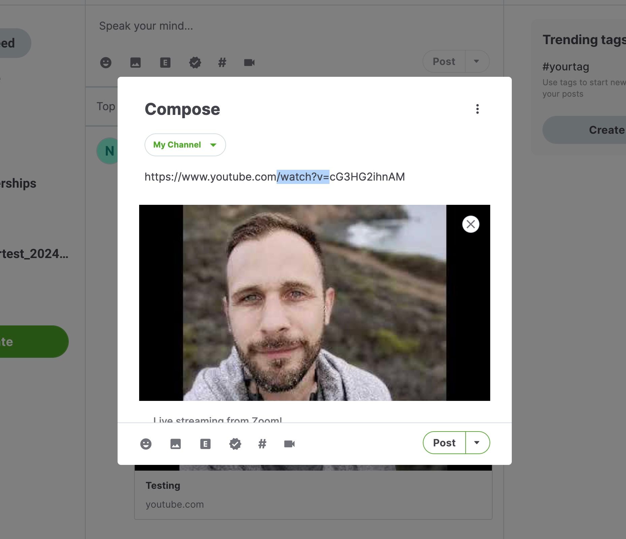The image size is (626, 539).
Task: Click the sidebar feed pill ending in 'ed'
Action: click(15, 43)
